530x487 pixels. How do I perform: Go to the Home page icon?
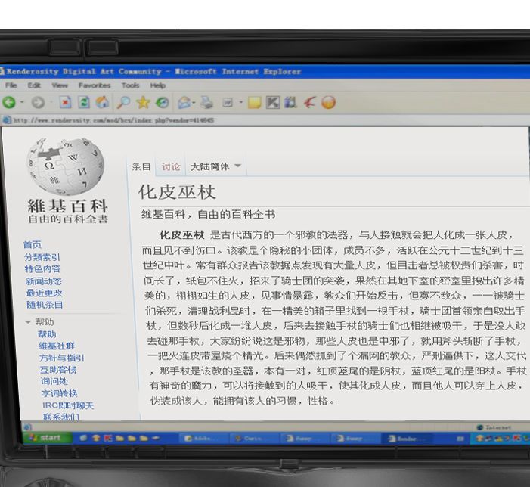tap(102, 102)
